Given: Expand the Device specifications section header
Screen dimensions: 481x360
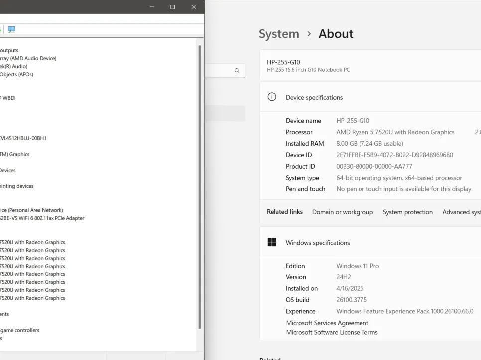Looking at the screenshot, I should [370, 97].
